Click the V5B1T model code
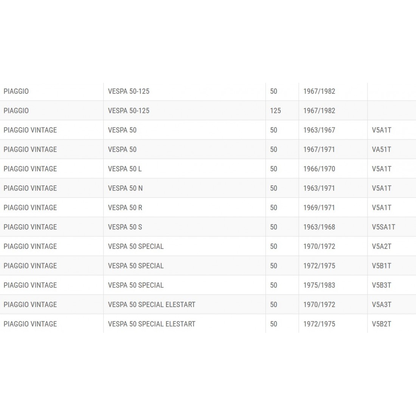 click(x=382, y=265)
